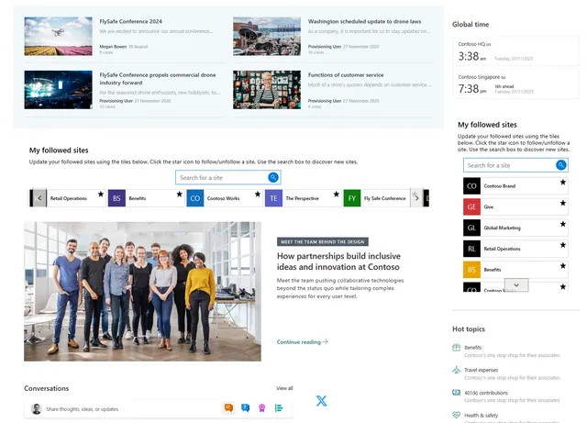The width and height of the screenshot is (587, 423).
Task: Open the GL Global Marketing site icon
Action: (x=471, y=228)
